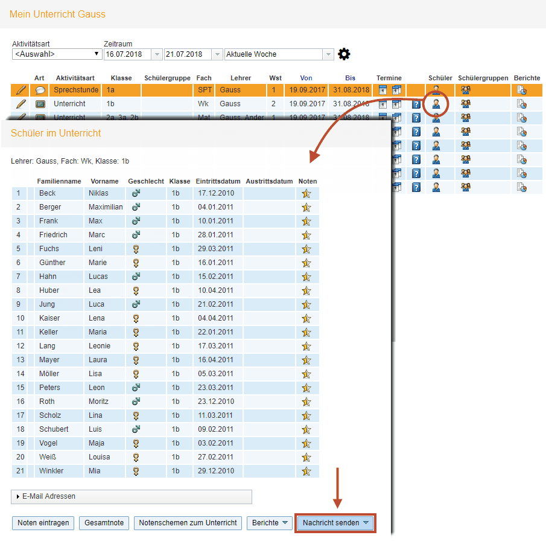Click female gender icon for Marie Günther
This screenshot has width=546, height=541.
136,263
